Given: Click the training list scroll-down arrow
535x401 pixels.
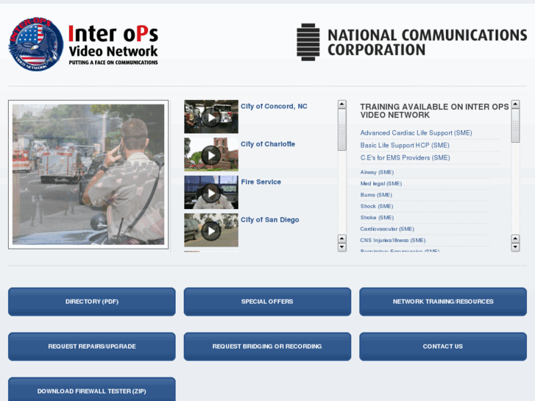Looking at the screenshot, I should (x=516, y=246).
